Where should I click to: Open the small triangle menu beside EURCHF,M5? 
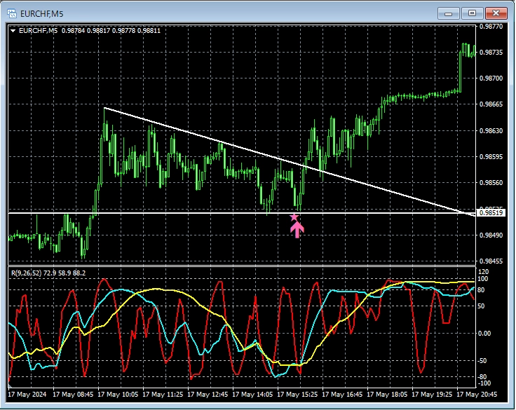coord(13,30)
